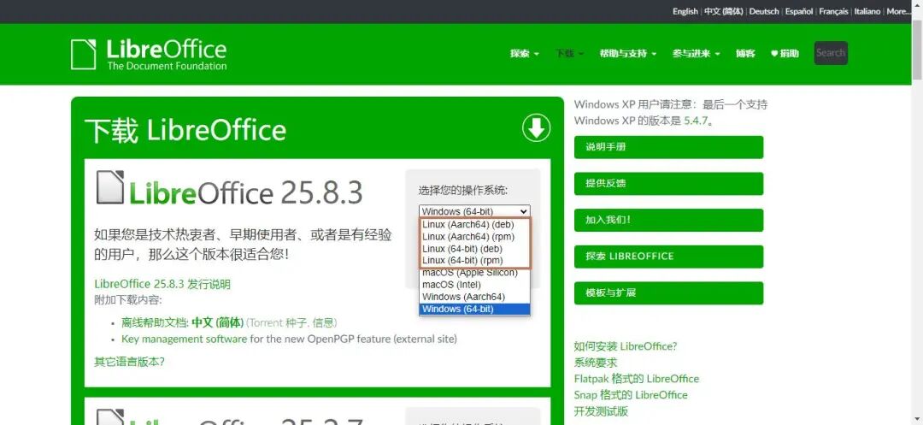Open the 下载 navigation menu
Viewport: 923px width, 425px height.
pos(569,54)
